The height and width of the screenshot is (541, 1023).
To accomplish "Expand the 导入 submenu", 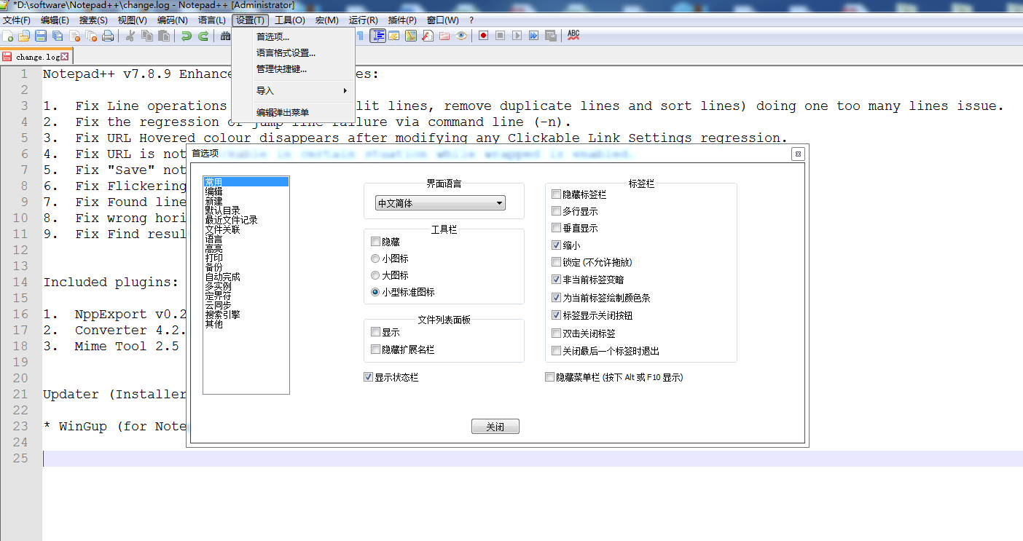I will point(293,91).
